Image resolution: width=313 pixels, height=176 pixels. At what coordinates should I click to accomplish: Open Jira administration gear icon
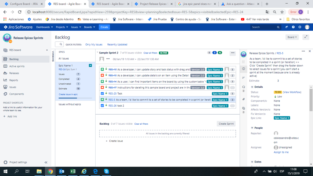[x=300, y=27]
